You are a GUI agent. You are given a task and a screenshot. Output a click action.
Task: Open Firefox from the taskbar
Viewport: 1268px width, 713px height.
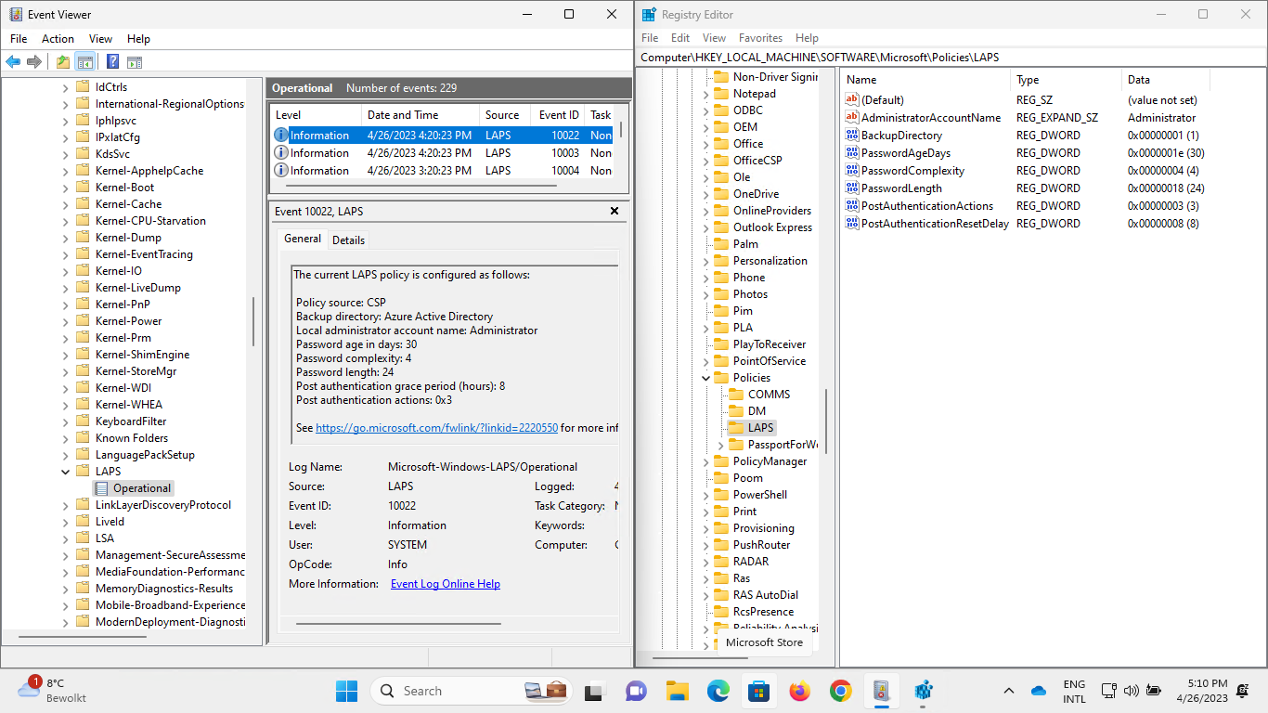pyautogui.click(x=799, y=691)
